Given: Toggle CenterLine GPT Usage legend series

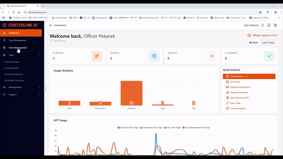Looking at the screenshot, I should (x=128, y=128).
